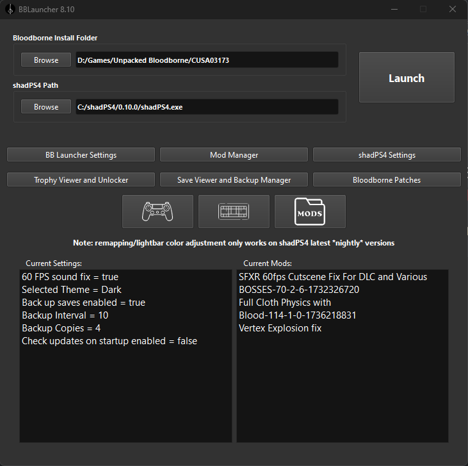Viewport: 468px width, 466px height.
Task: Select 'Backup Interval = 10' line
Action: (65, 315)
